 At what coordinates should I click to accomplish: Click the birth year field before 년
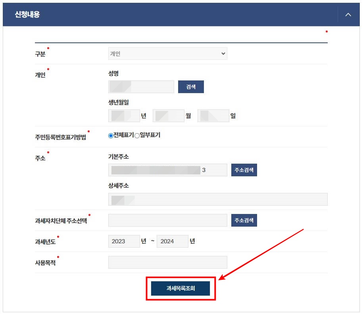[x=124, y=116]
